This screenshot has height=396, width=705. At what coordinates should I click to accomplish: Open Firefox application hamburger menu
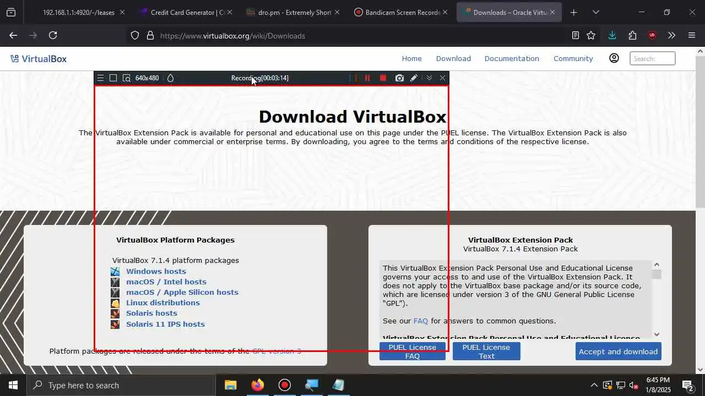(692, 35)
